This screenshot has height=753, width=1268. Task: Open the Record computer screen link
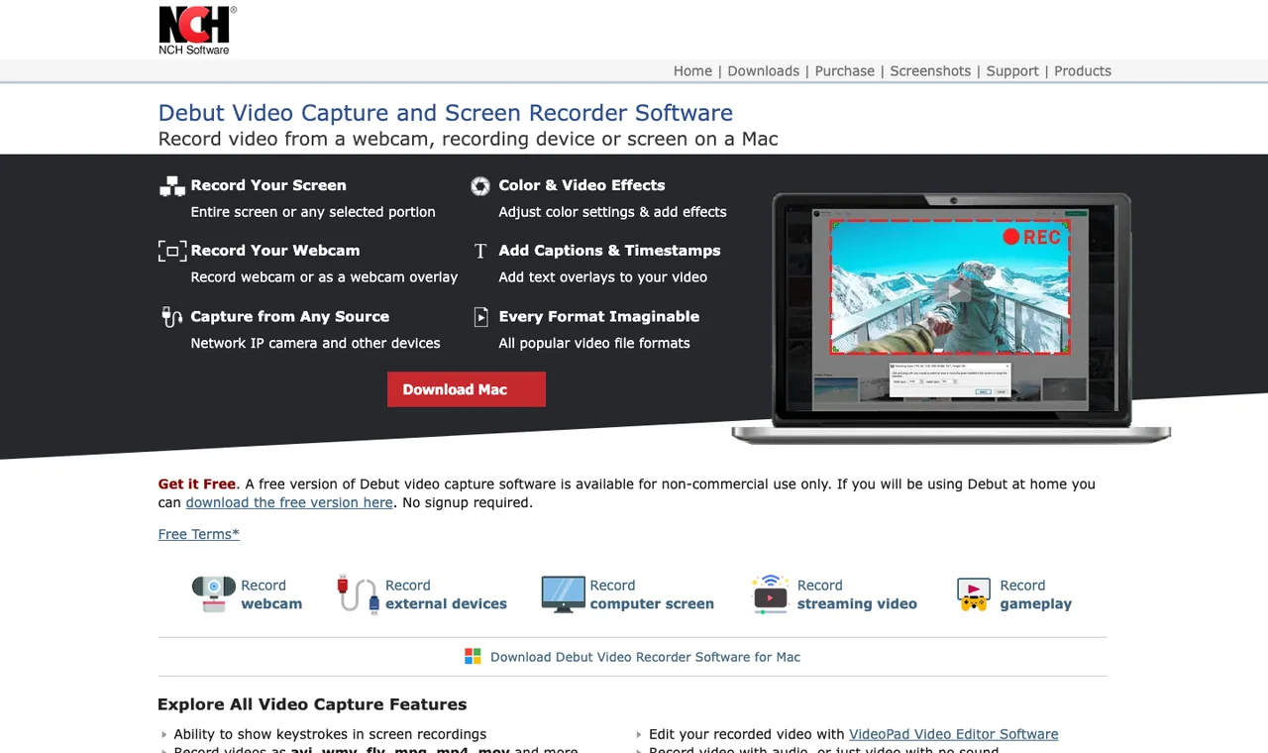point(652,594)
